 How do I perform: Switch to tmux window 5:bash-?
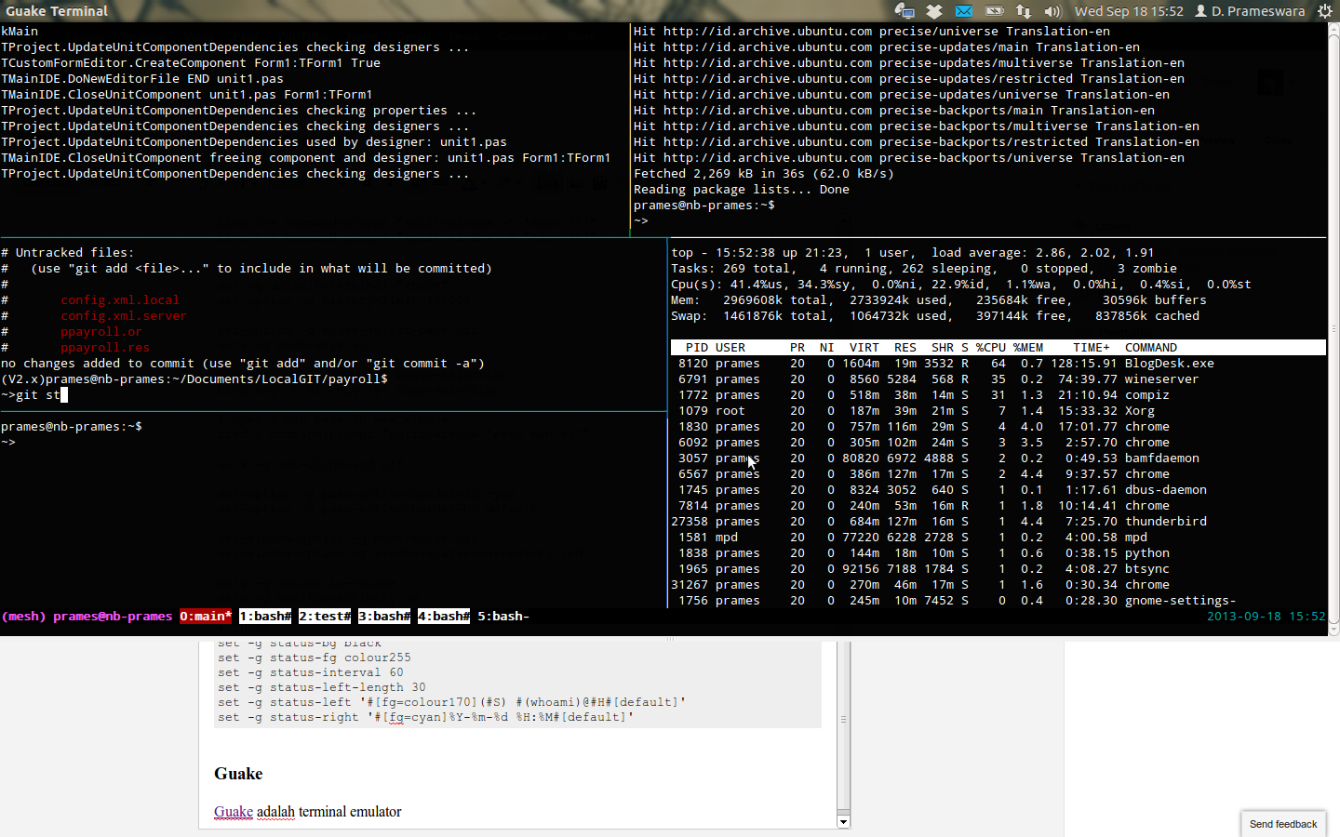click(503, 617)
